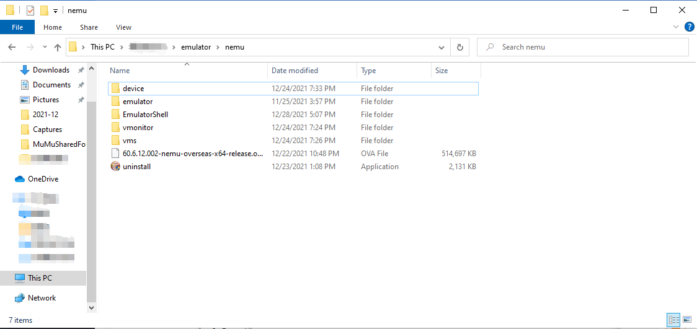
Task: Go up one folder level
Action: tap(57, 46)
